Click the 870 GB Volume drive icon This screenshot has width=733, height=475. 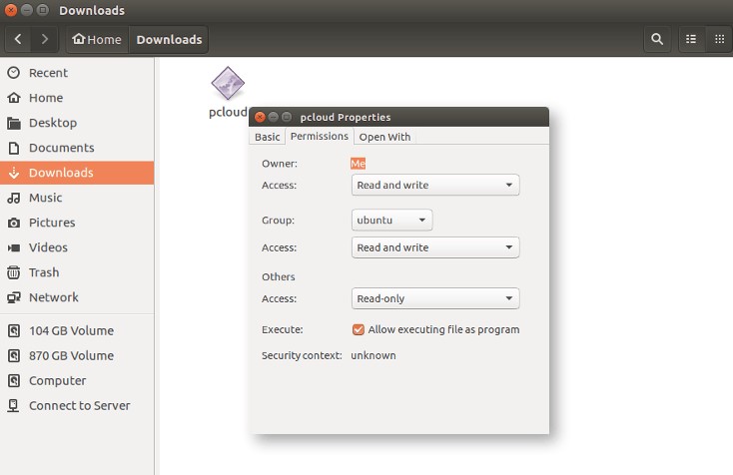(14, 356)
